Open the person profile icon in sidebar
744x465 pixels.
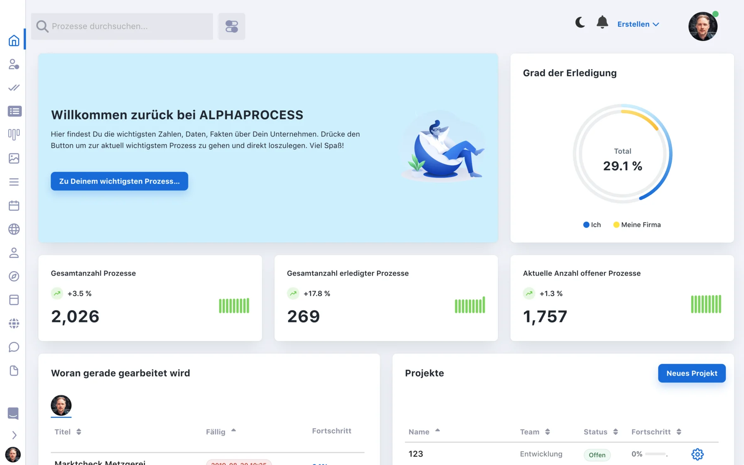point(14,253)
